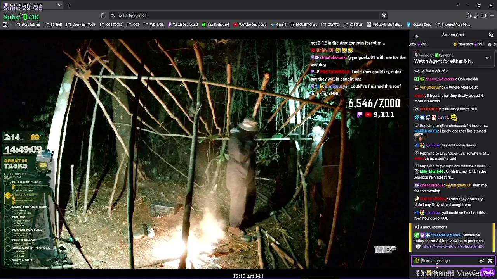Open the Kick Dashboard bookmark
The image size is (497, 279).
click(215, 24)
